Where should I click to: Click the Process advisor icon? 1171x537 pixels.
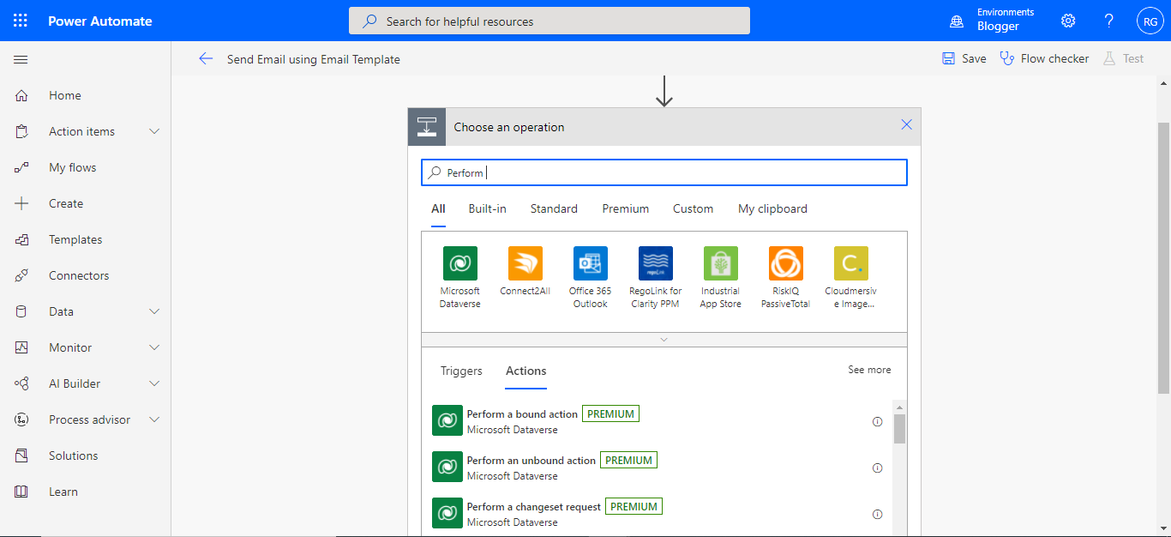pos(21,419)
